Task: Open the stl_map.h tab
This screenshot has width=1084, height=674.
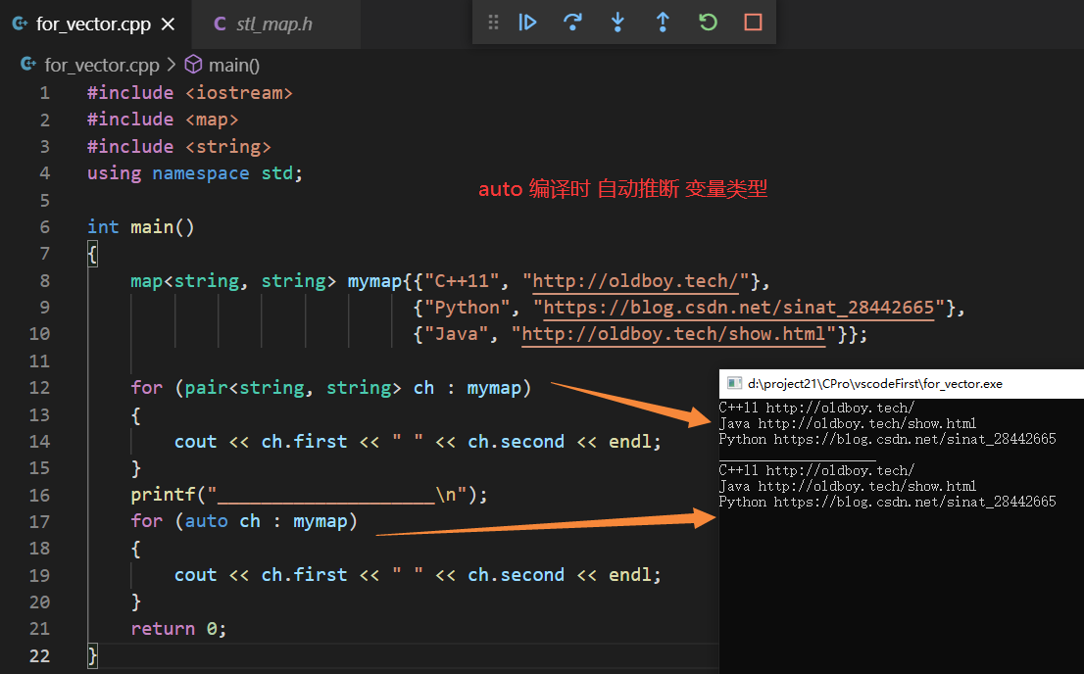Action: click(273, 24)
